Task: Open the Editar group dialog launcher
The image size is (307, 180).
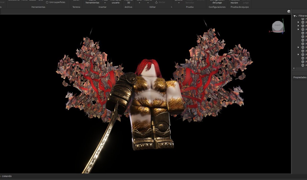Action: pyautogui.click(x=171, y=7)
